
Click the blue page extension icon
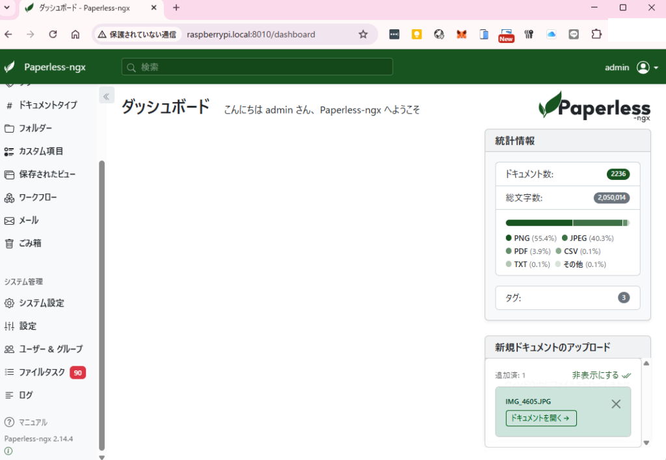[x=484, y=34]
